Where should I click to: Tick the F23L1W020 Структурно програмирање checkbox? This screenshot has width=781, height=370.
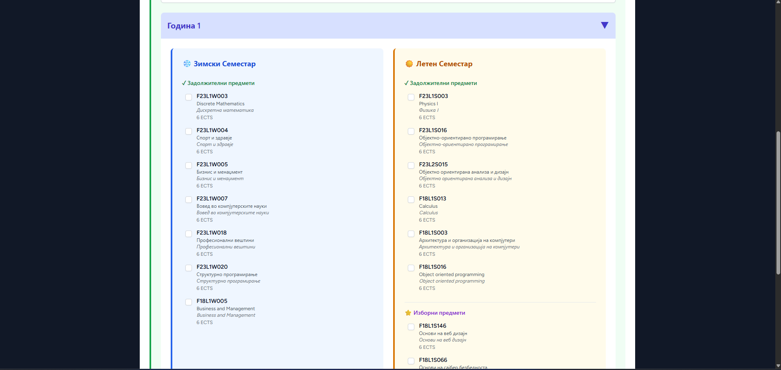[189, 268]
